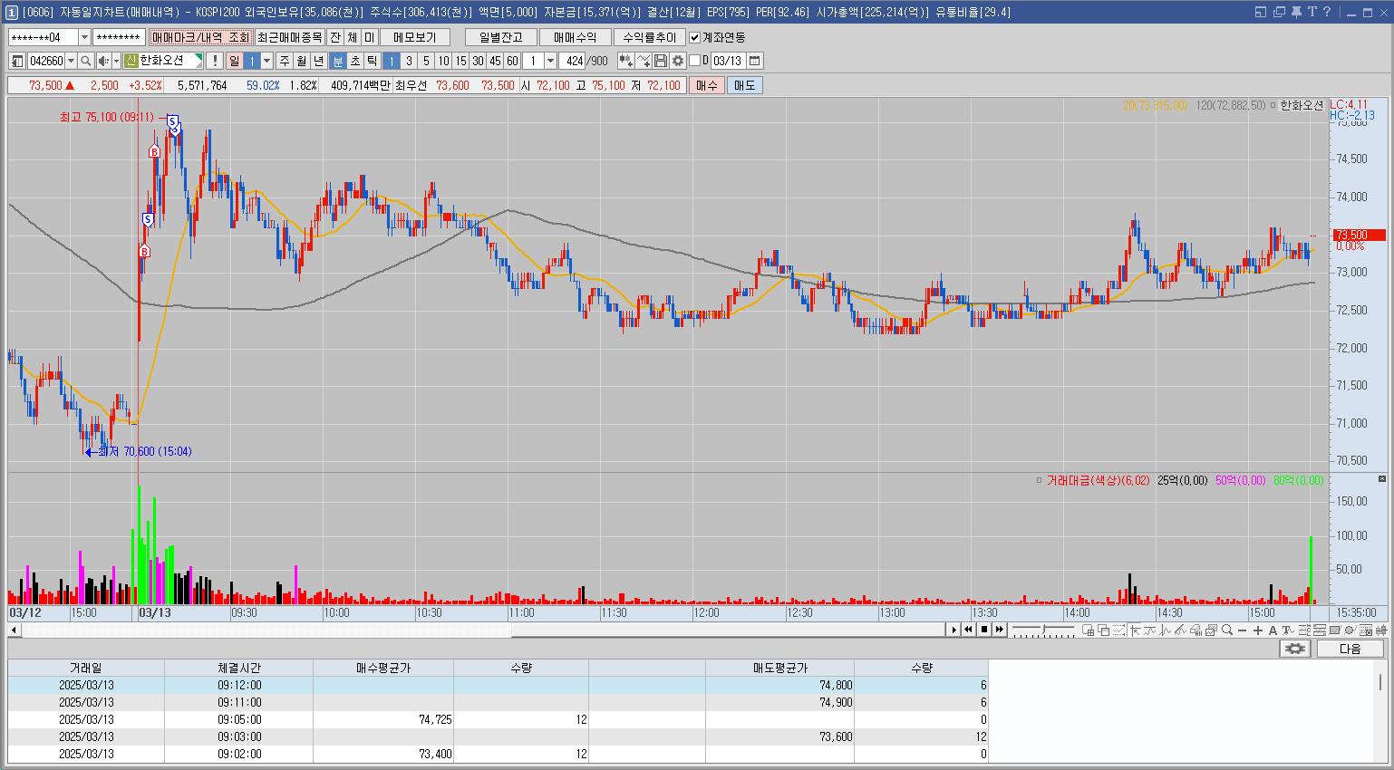Click the stop chart replay button
Viewport: 1394px width, 770px height.
984,630
